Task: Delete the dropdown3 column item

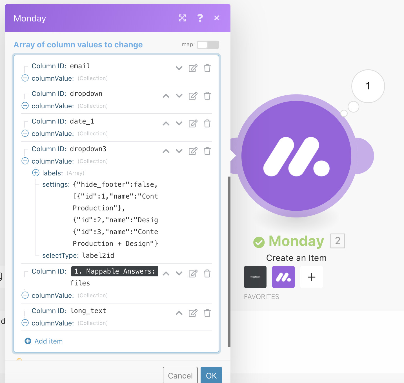Action: [207, 151]
